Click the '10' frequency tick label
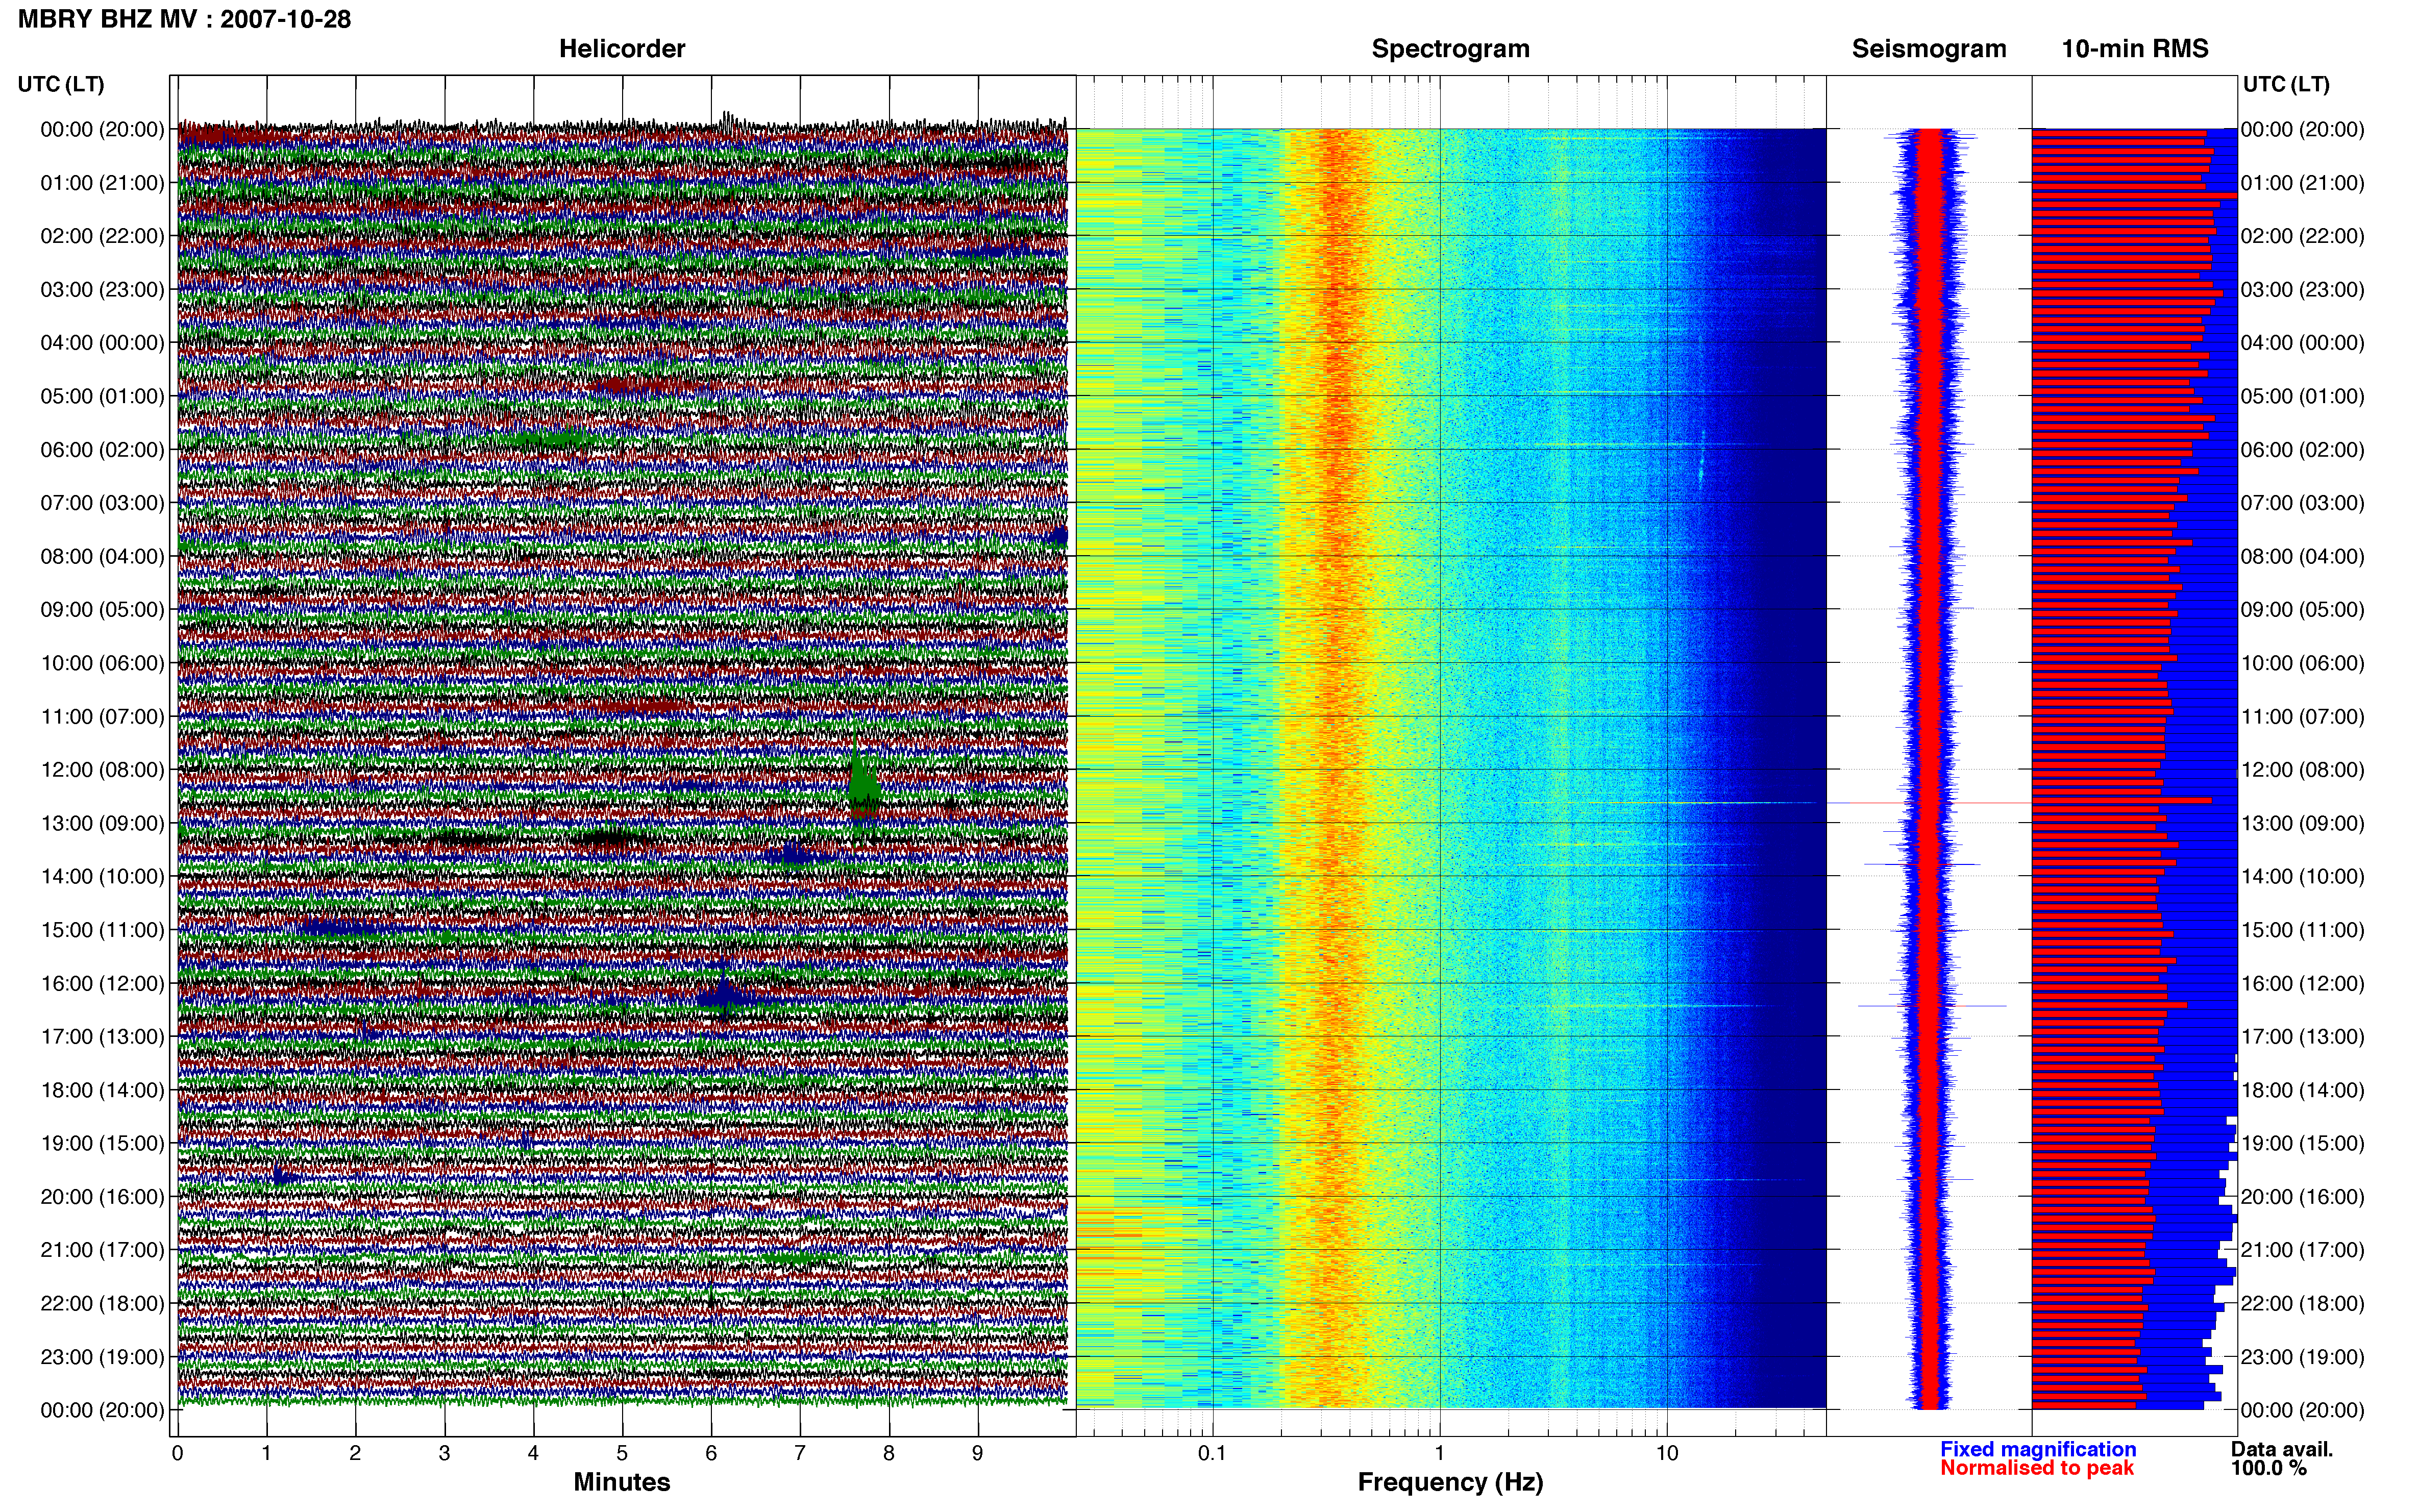 point(1666,1453)
